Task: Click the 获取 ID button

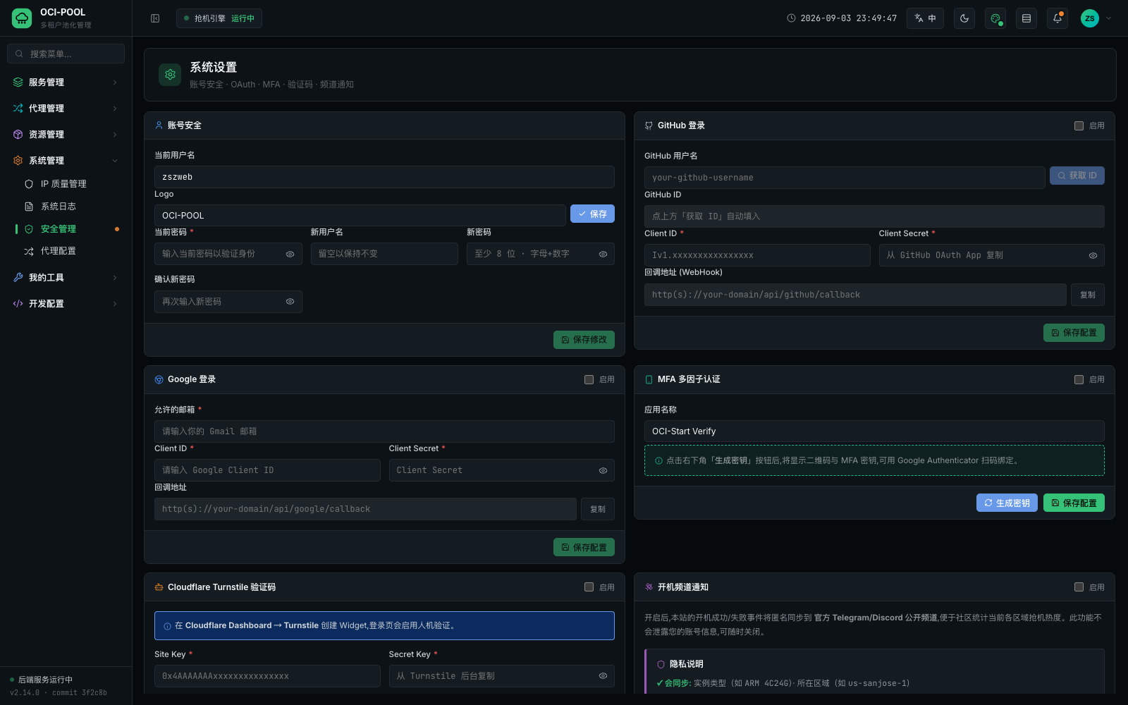Action: [1077, 176]
